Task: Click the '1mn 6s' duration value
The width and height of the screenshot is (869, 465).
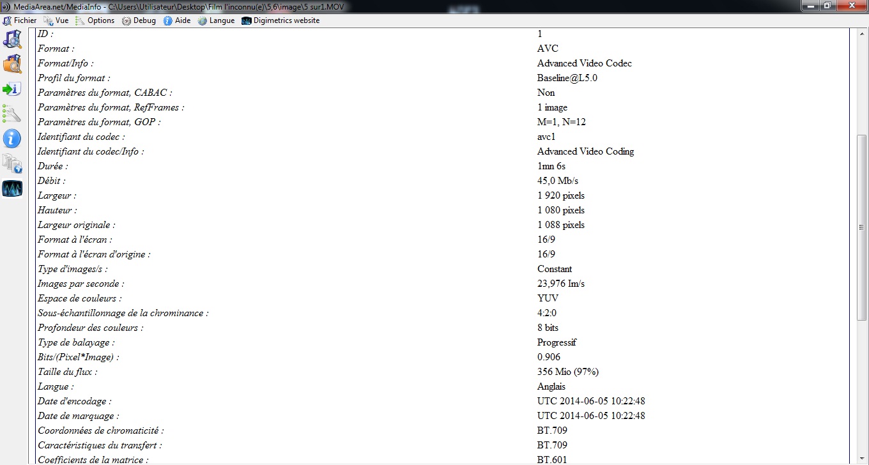Action: click(551, 166)
